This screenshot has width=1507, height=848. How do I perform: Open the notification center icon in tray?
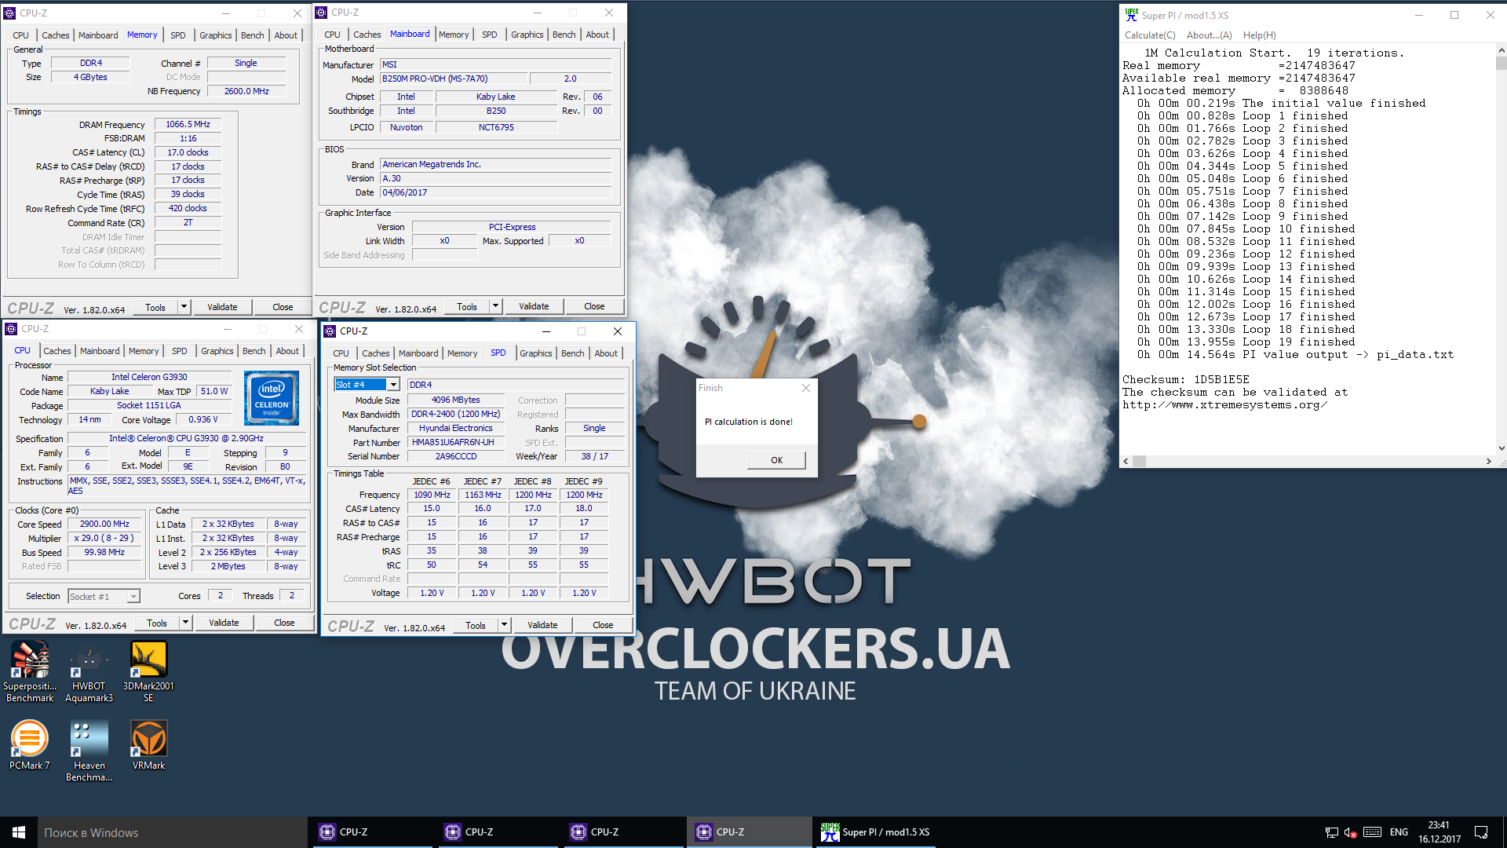point(1481,832)
